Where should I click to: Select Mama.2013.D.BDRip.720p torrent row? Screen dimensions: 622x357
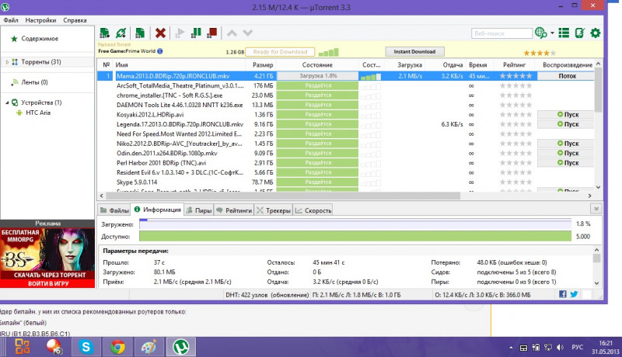tap(345, 76)
